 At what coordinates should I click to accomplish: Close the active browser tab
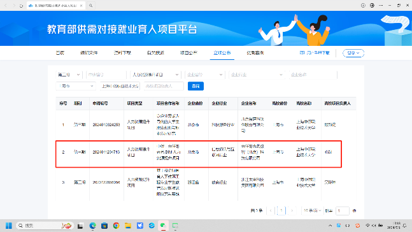(x=82, y=6)
